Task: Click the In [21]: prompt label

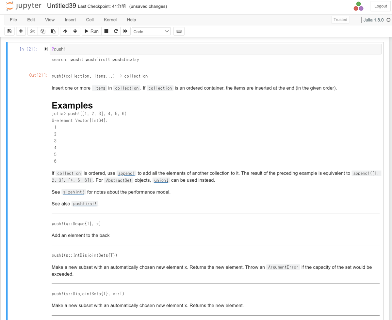Action: 28,49
